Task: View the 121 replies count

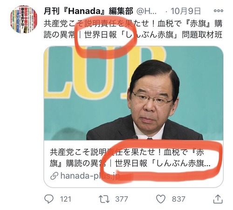Action: pyautogui.click(x=66, y=199)
